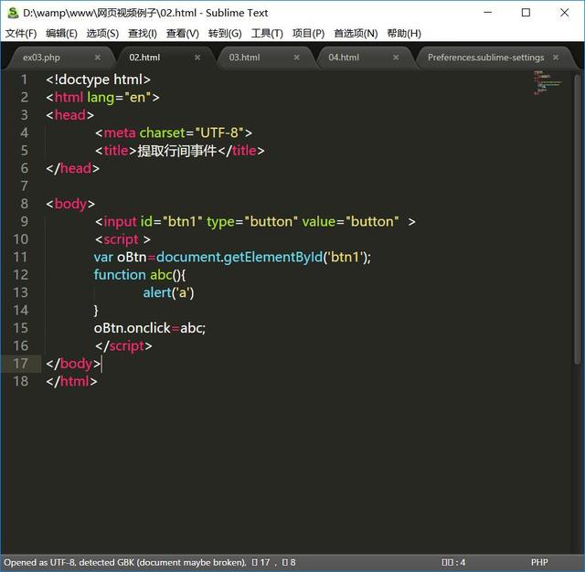Close the ex03.php tab

(98, 58)
